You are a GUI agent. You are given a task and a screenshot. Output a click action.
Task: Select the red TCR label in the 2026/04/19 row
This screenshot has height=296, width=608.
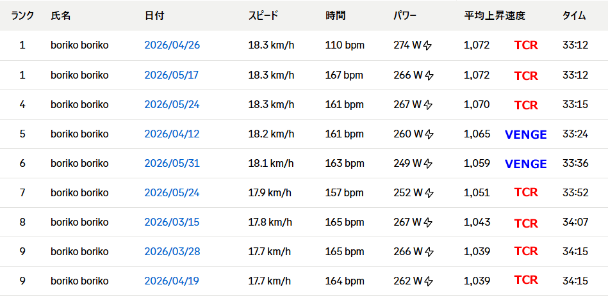tap(526, 280)
